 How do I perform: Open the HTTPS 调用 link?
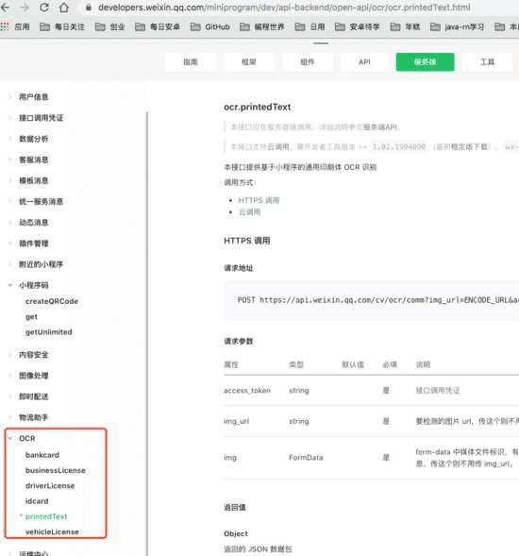[x=259, y=200]
